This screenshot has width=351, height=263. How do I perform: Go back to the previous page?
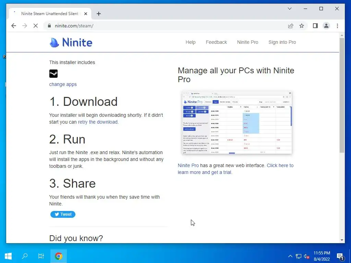pos(14,26)
